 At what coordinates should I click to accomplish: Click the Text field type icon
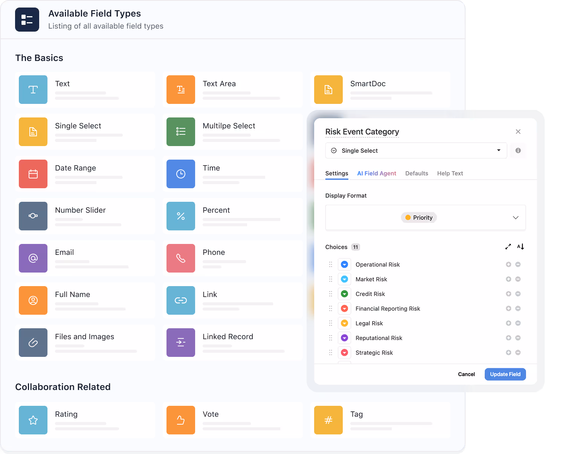(x=33, y=90)
